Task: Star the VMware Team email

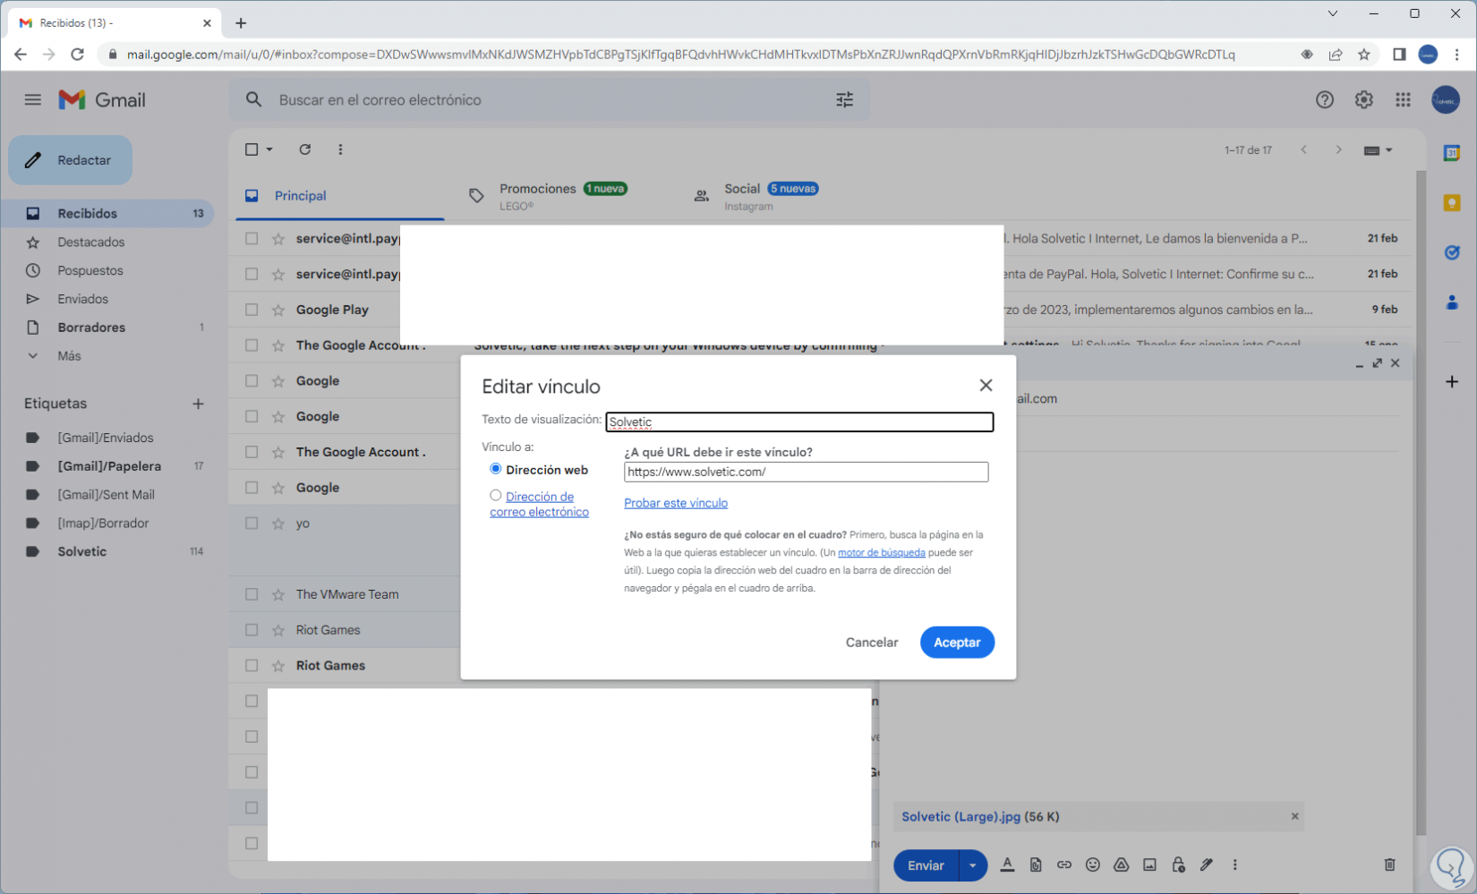Action: pos(278,594)
